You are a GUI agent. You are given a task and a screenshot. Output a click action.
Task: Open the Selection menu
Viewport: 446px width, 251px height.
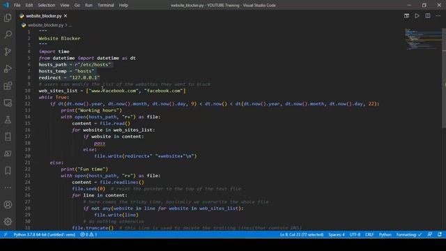(47, 5)
